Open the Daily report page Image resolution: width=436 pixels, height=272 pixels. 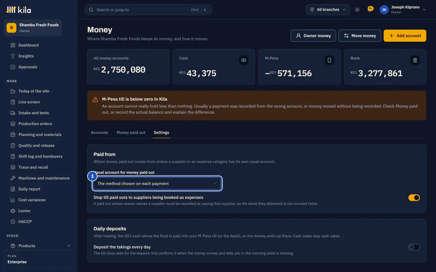[39, 189]
